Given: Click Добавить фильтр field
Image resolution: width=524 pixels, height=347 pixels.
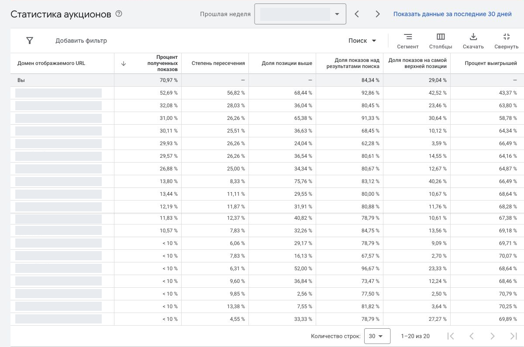Looking at the screenshot, I should 81,41.
